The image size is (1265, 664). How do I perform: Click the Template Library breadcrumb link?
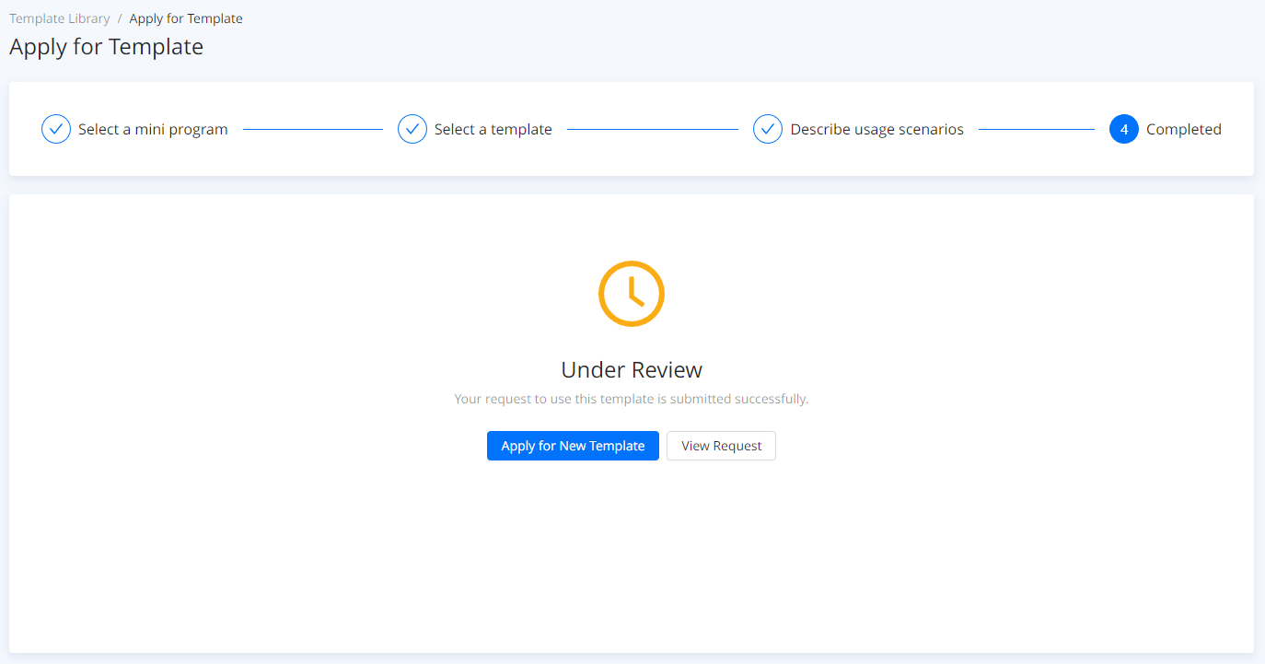(x=60, y=18)
